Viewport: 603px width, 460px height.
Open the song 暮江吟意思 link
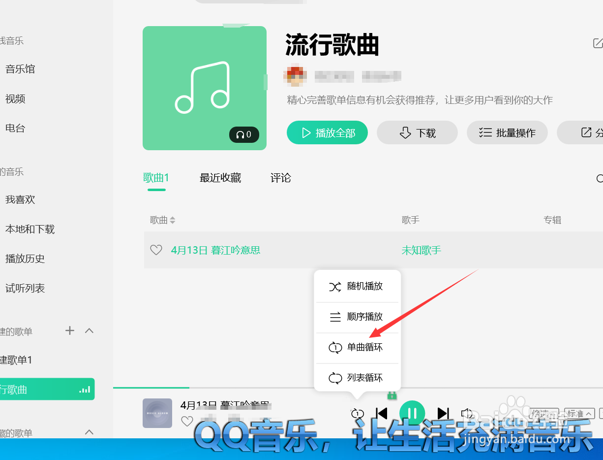[x=214, y=250]
